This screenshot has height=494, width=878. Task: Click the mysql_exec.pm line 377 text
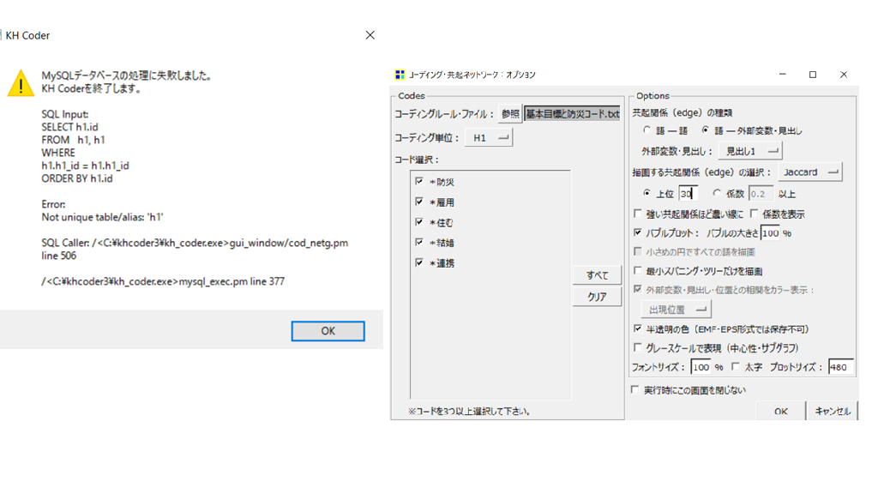(x=163, y=281)
